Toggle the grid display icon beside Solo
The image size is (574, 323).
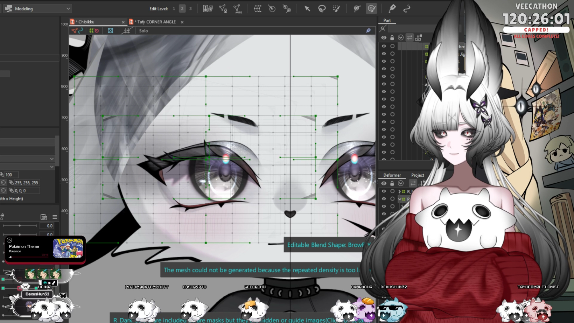click(x=127, y=31)
